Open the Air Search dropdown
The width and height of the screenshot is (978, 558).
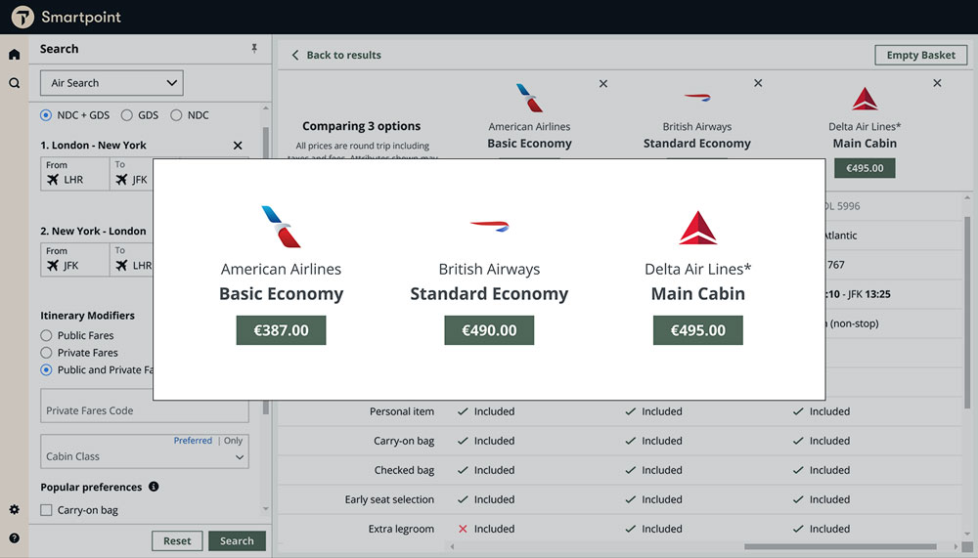pos(111,83)
